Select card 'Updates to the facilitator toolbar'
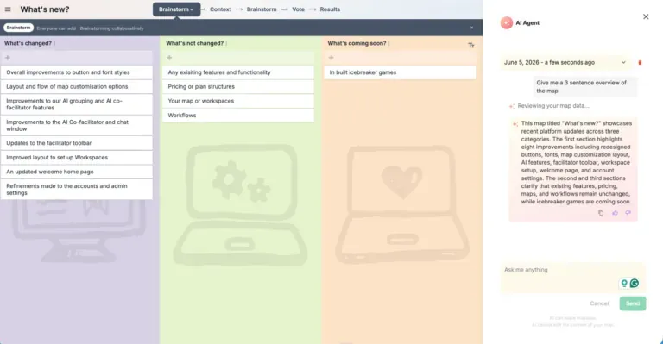The image size is (663, 344). (x=77, y=143)
